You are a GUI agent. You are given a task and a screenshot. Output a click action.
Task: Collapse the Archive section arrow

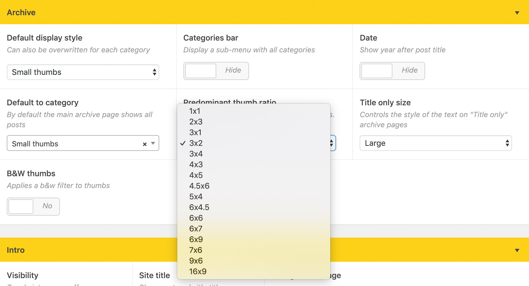point(517,13)
